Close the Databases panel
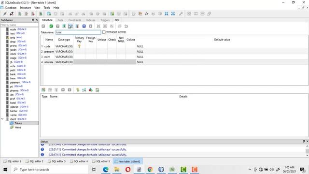This screenshot has width=309, height=174. tap(37, 20)
